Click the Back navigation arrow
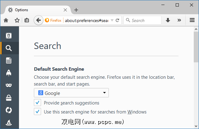This screenshot has width=199, height=129. 38,20
